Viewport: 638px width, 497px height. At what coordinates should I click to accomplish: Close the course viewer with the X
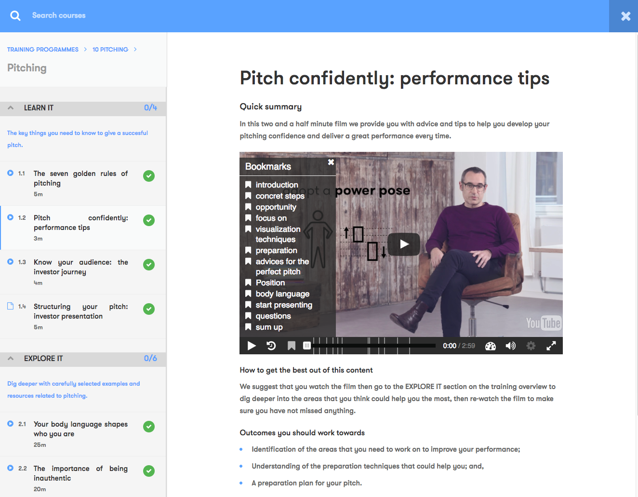[x=625, y=16]
